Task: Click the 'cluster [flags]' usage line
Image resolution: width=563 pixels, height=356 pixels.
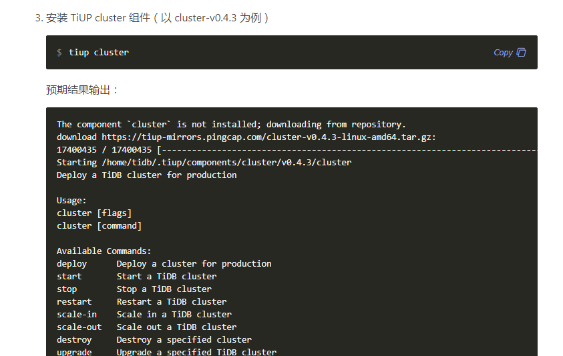Action: tap(94, 213)
